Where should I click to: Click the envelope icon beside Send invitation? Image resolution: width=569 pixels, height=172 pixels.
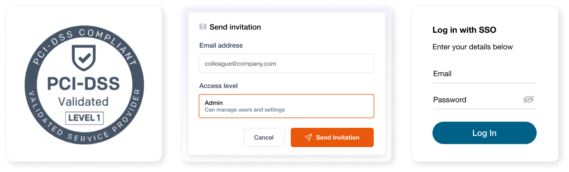203,27
